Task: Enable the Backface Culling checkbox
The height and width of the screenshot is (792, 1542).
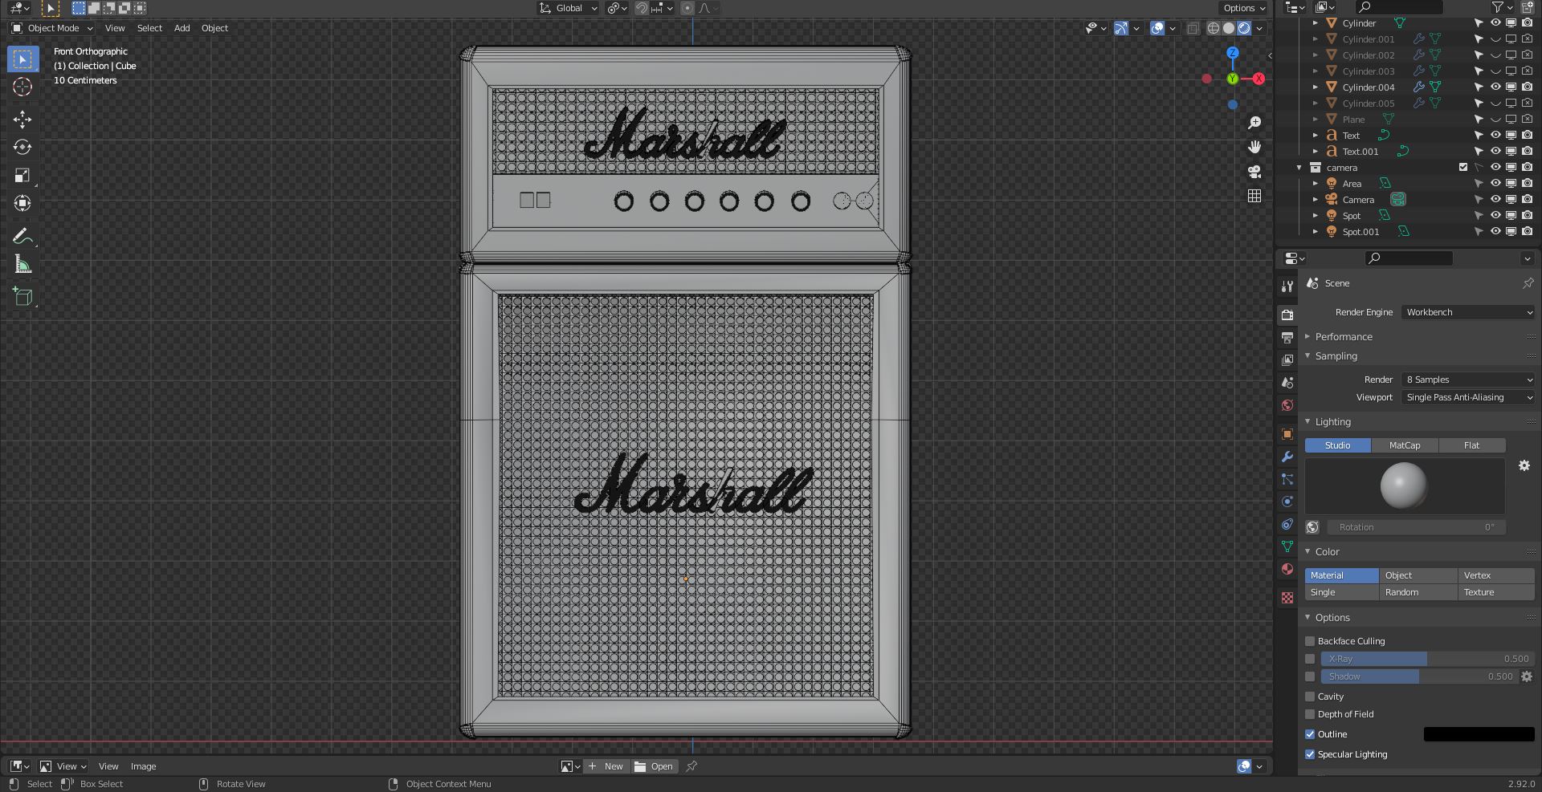Action: 1310,641
